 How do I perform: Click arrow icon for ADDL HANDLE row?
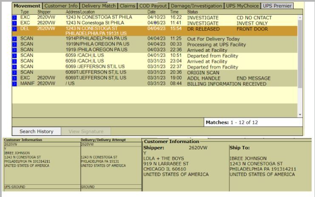pos(14,78)
